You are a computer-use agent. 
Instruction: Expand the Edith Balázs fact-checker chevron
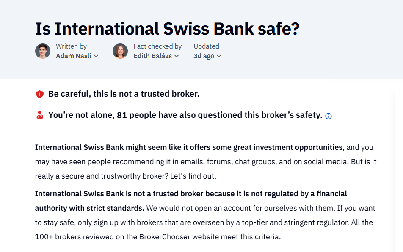click(x=177, y=56)
